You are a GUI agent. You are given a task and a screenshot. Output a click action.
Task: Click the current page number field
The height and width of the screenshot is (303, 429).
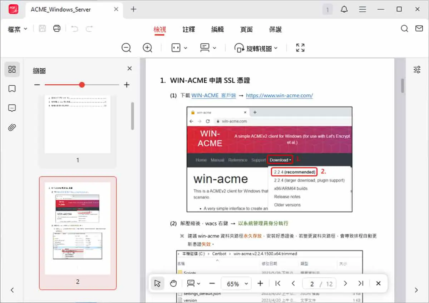312,284
